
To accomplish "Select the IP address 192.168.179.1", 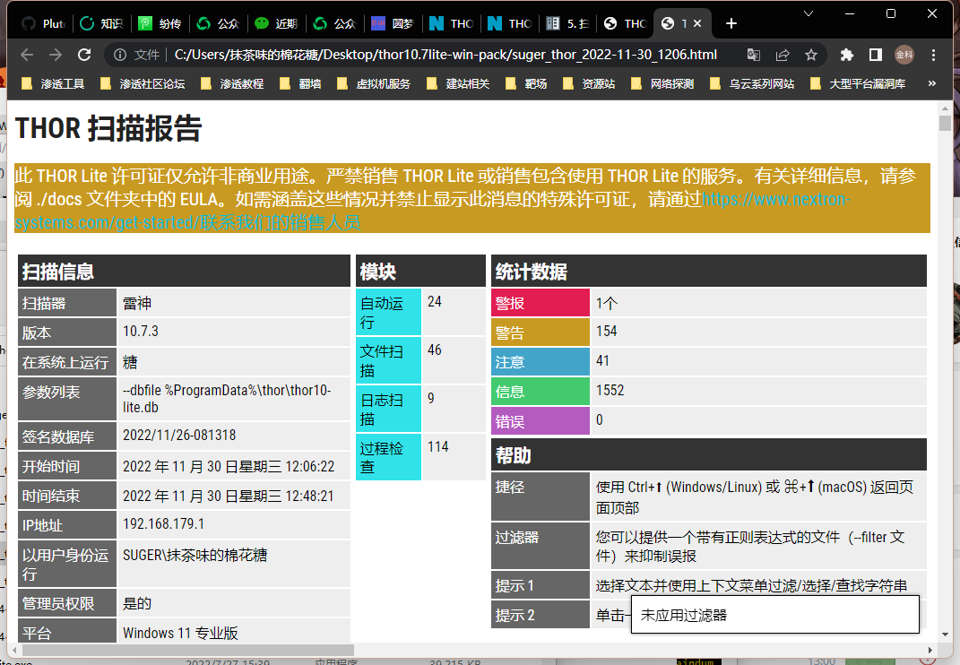I will pos(163,524).
